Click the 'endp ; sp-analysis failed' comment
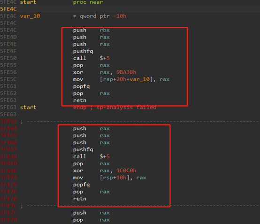 115,108
